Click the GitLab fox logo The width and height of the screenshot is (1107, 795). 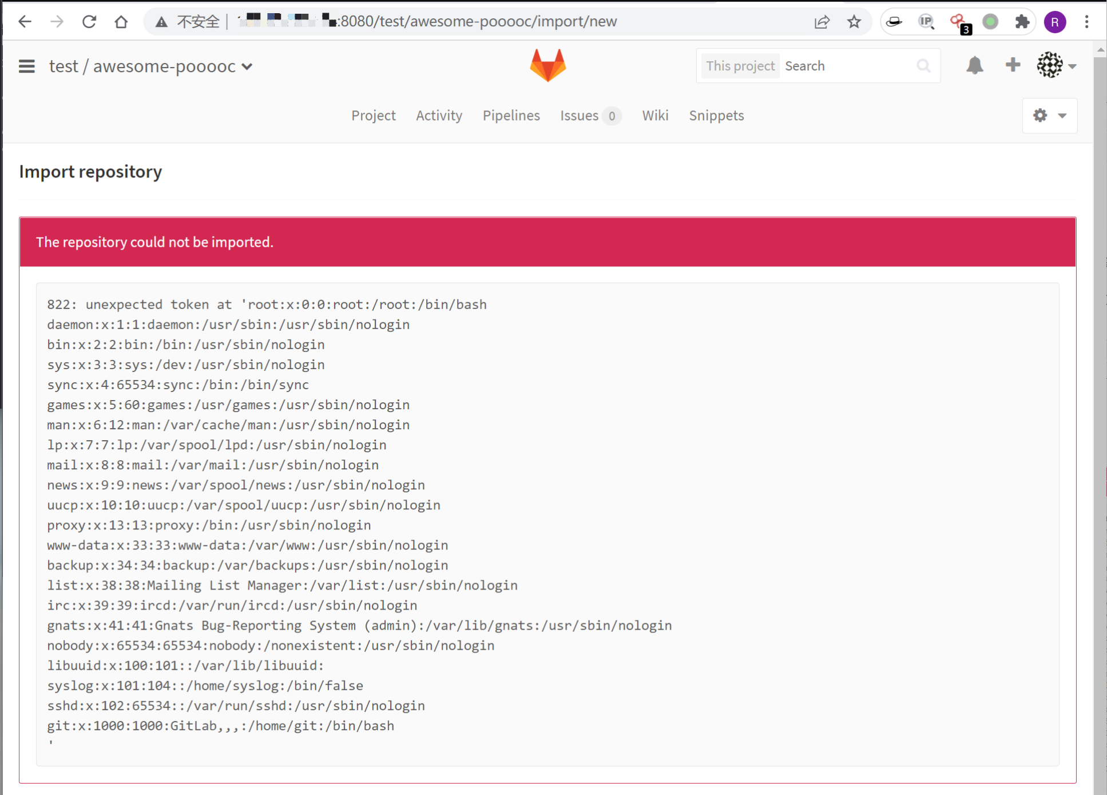[547, 65]
